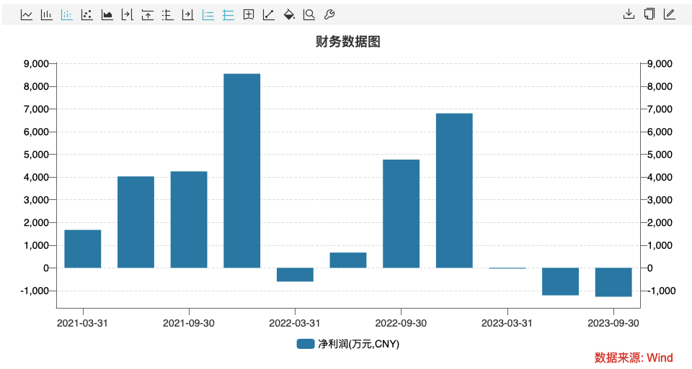692x369 pixels.
Task: Select the bar chart type icon
Action: pos(47,14)
